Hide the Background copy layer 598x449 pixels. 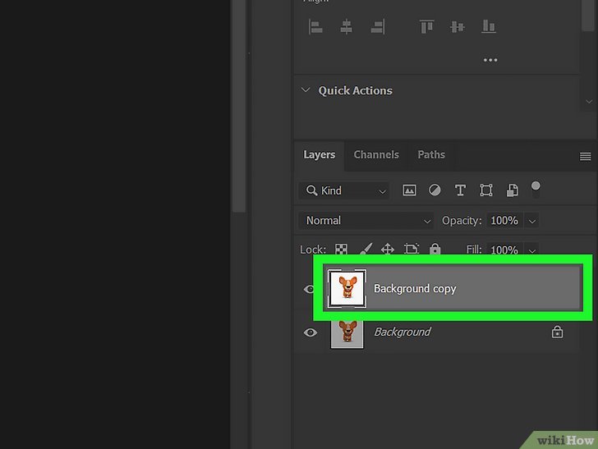[309, 289]
